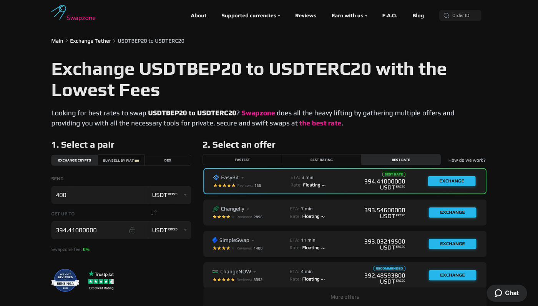Click ChangeNOW star rating
538x306 pixels.
tap(224, 280)
